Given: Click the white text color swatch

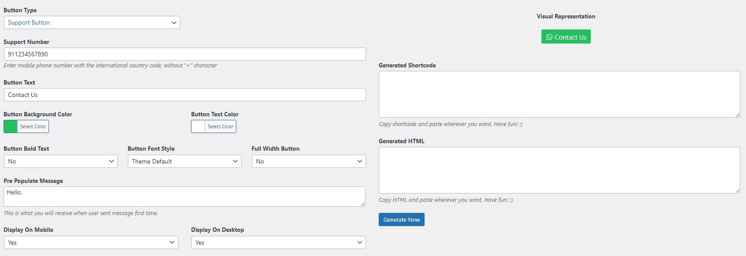Looking at the screenshot, I should point(198,126).
